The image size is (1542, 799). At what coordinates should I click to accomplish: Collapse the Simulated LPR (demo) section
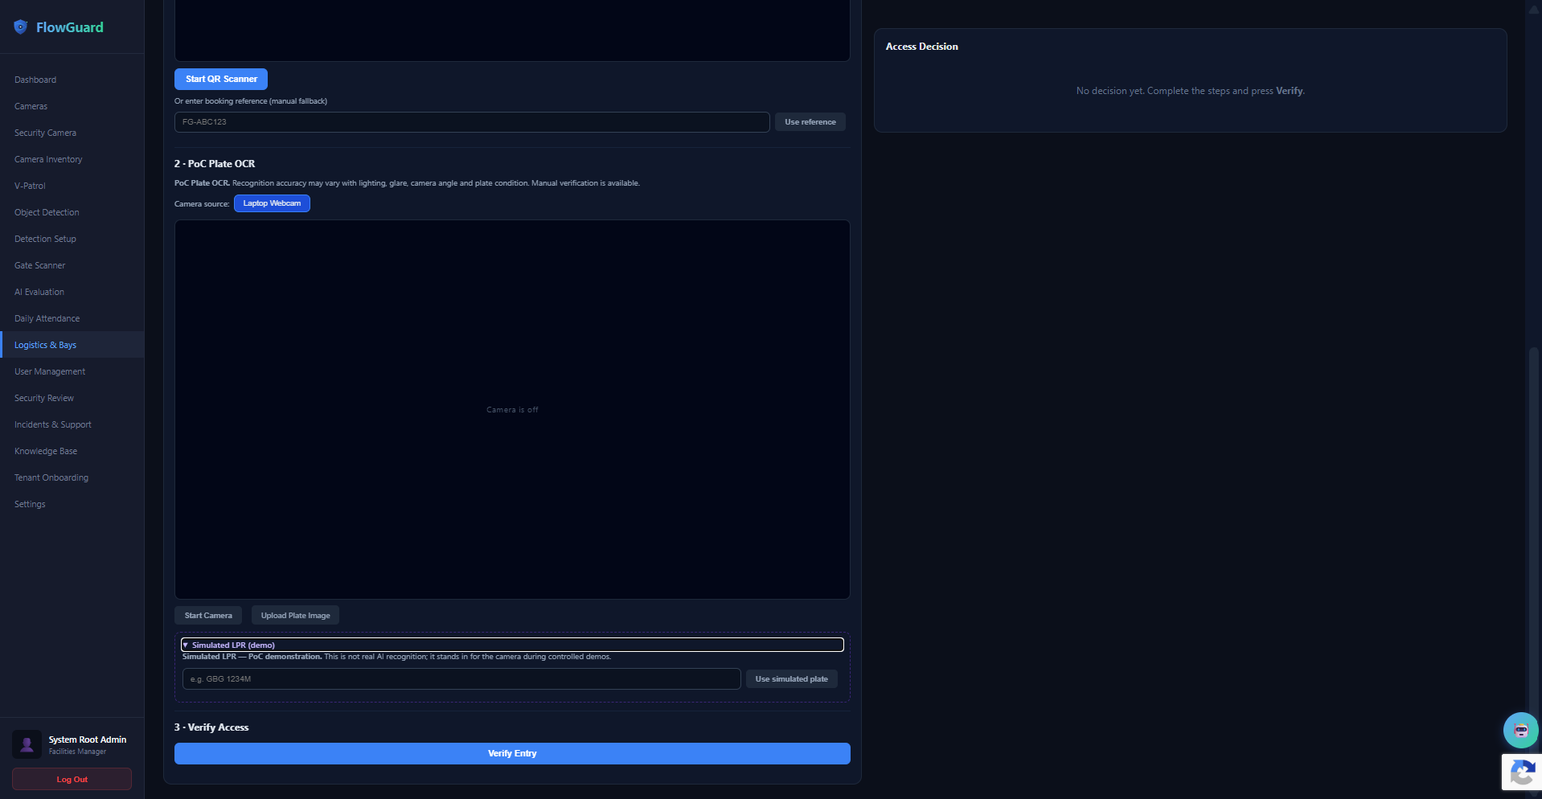click(x=512, y=645)
